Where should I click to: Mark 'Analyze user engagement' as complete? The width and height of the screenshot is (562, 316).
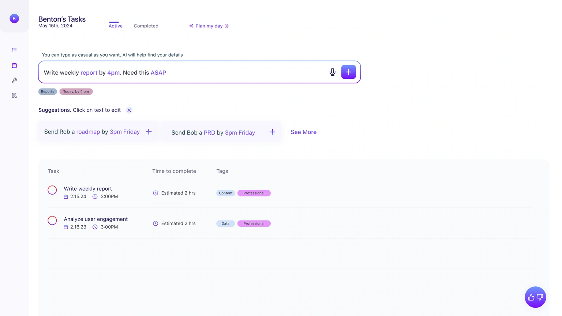[x=52, y=221]
